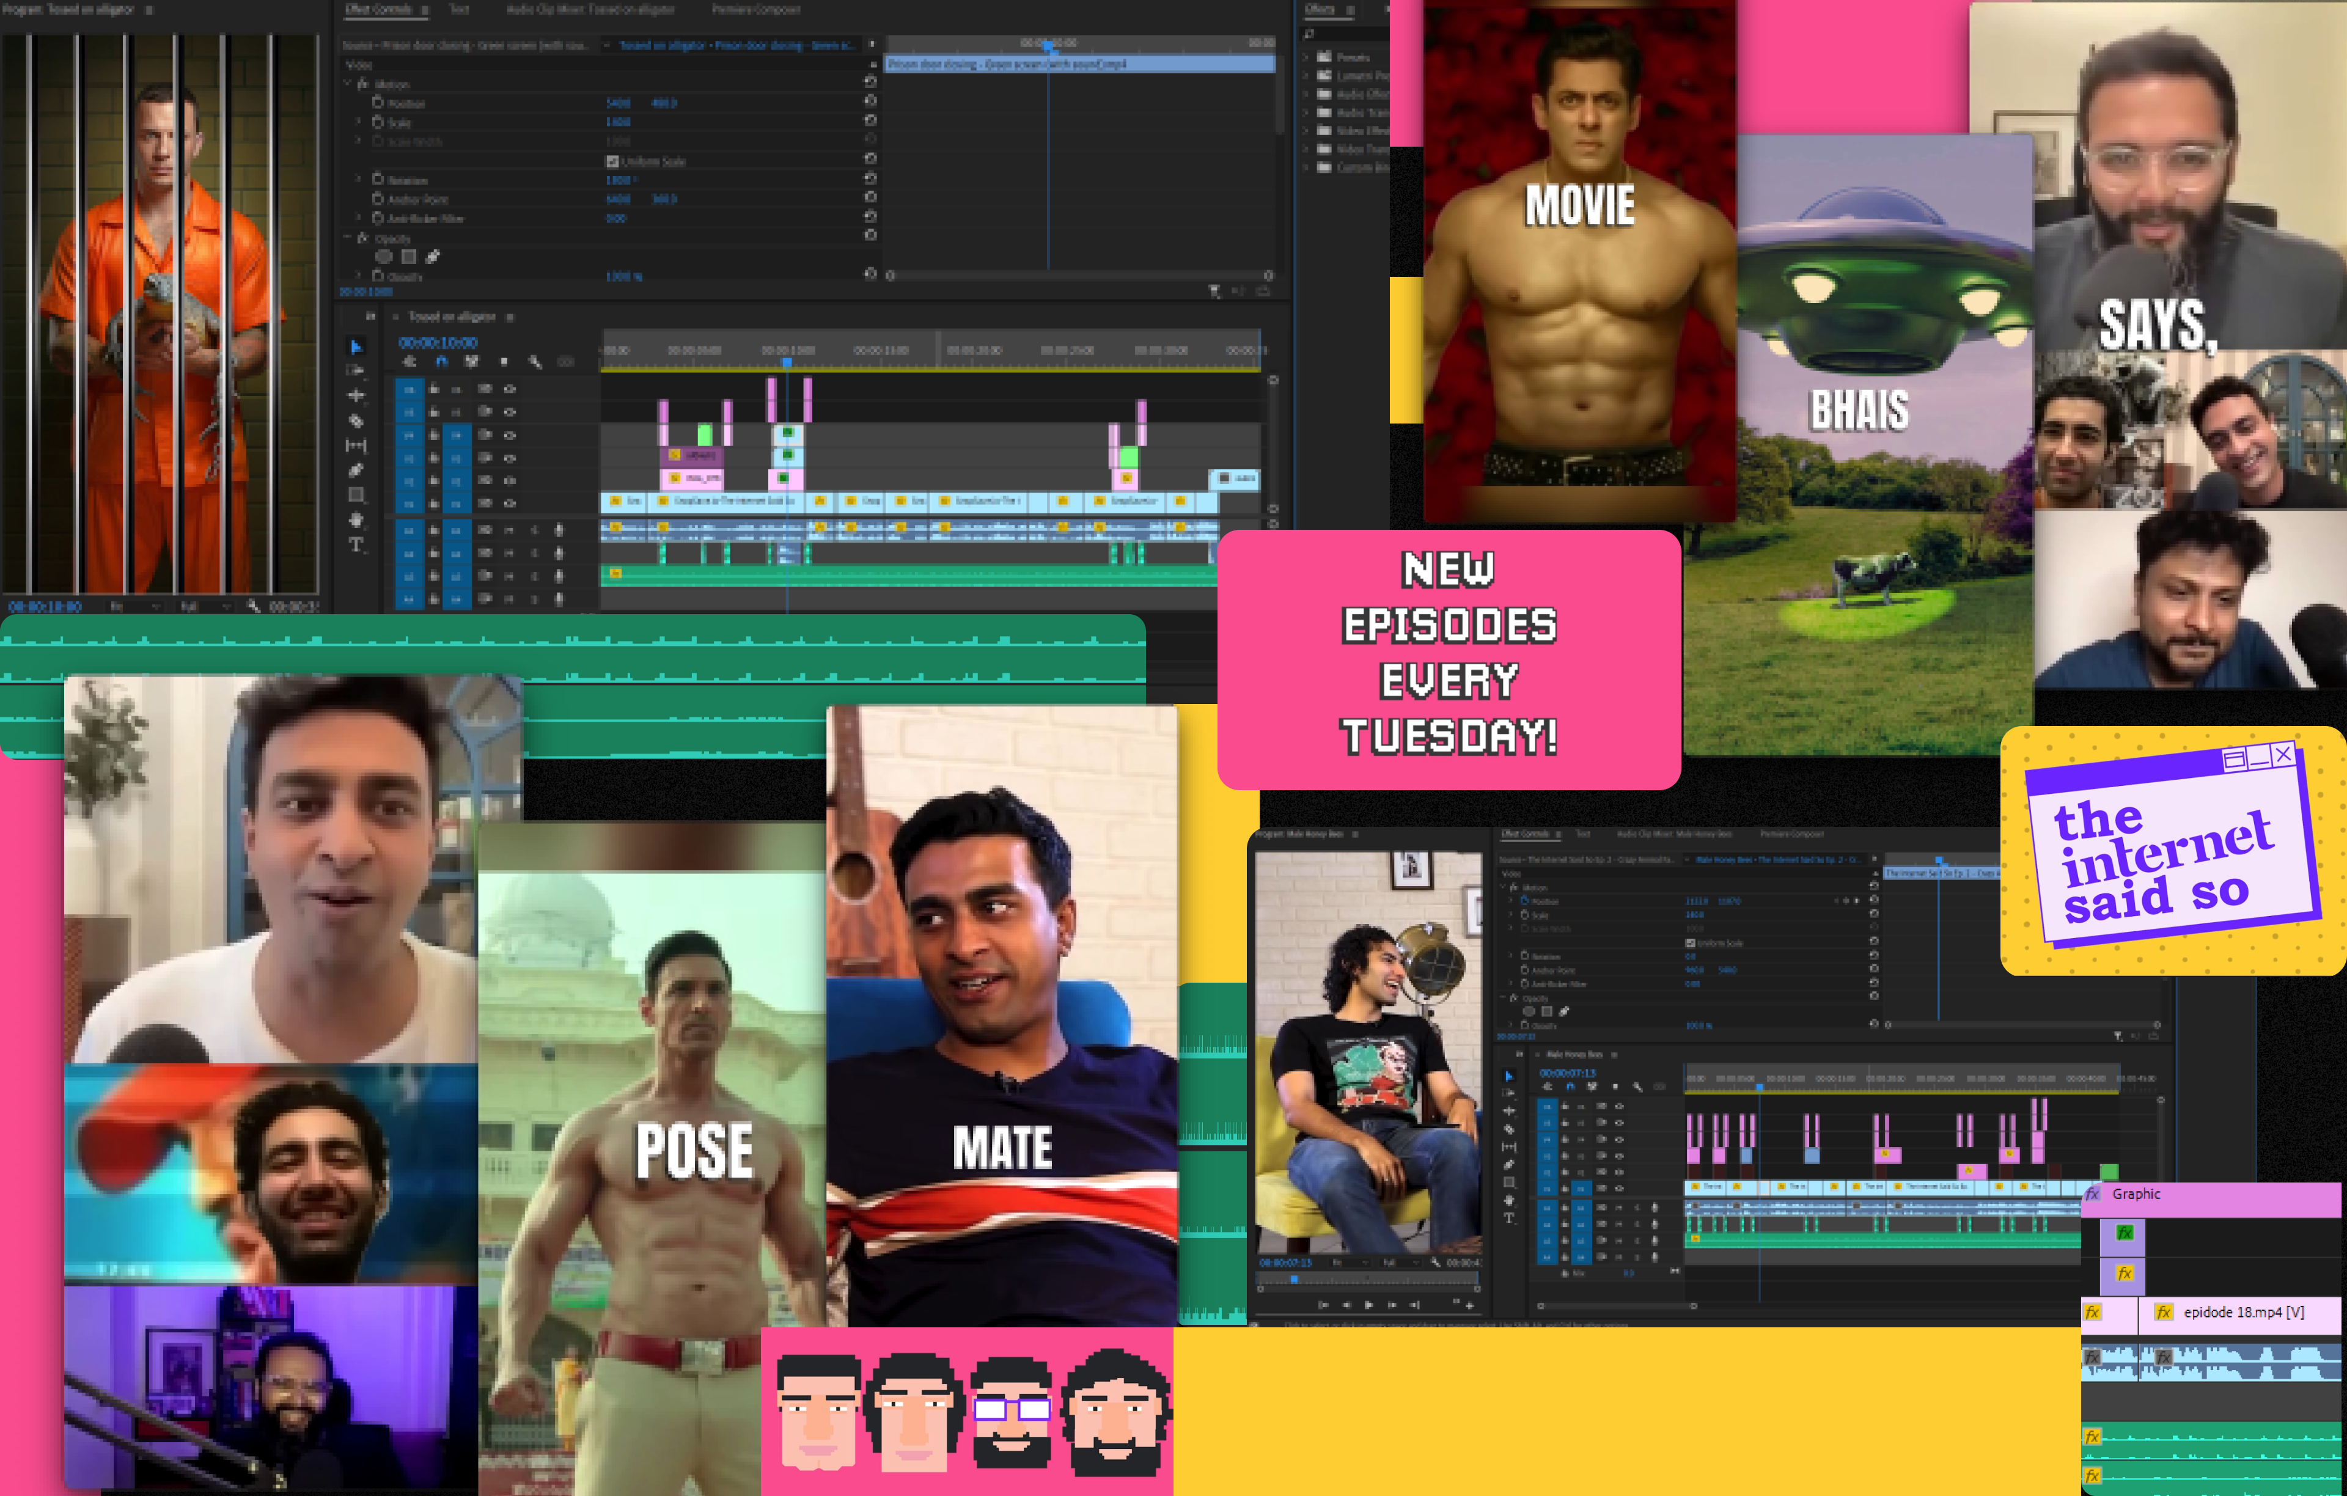This screenshot has width=2347, height=1496.
Task: Click 00:00:07:13 timecode in Male Honey Bees timeline
Action: pos(1567,1073)
